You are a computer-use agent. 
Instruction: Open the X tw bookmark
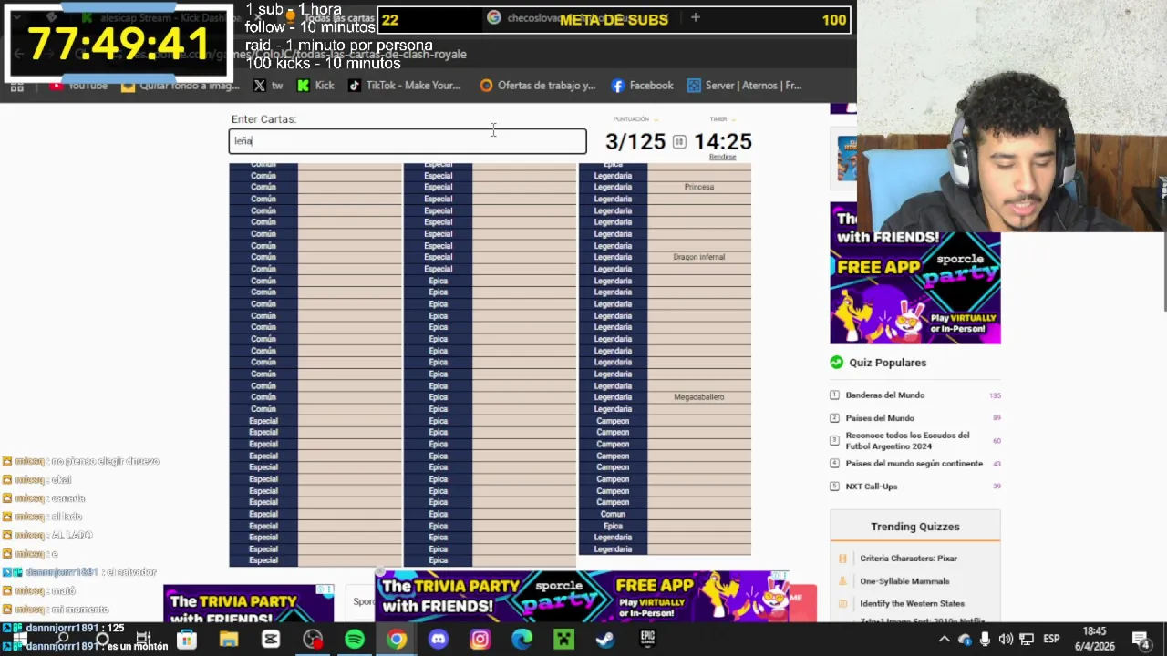268,86
